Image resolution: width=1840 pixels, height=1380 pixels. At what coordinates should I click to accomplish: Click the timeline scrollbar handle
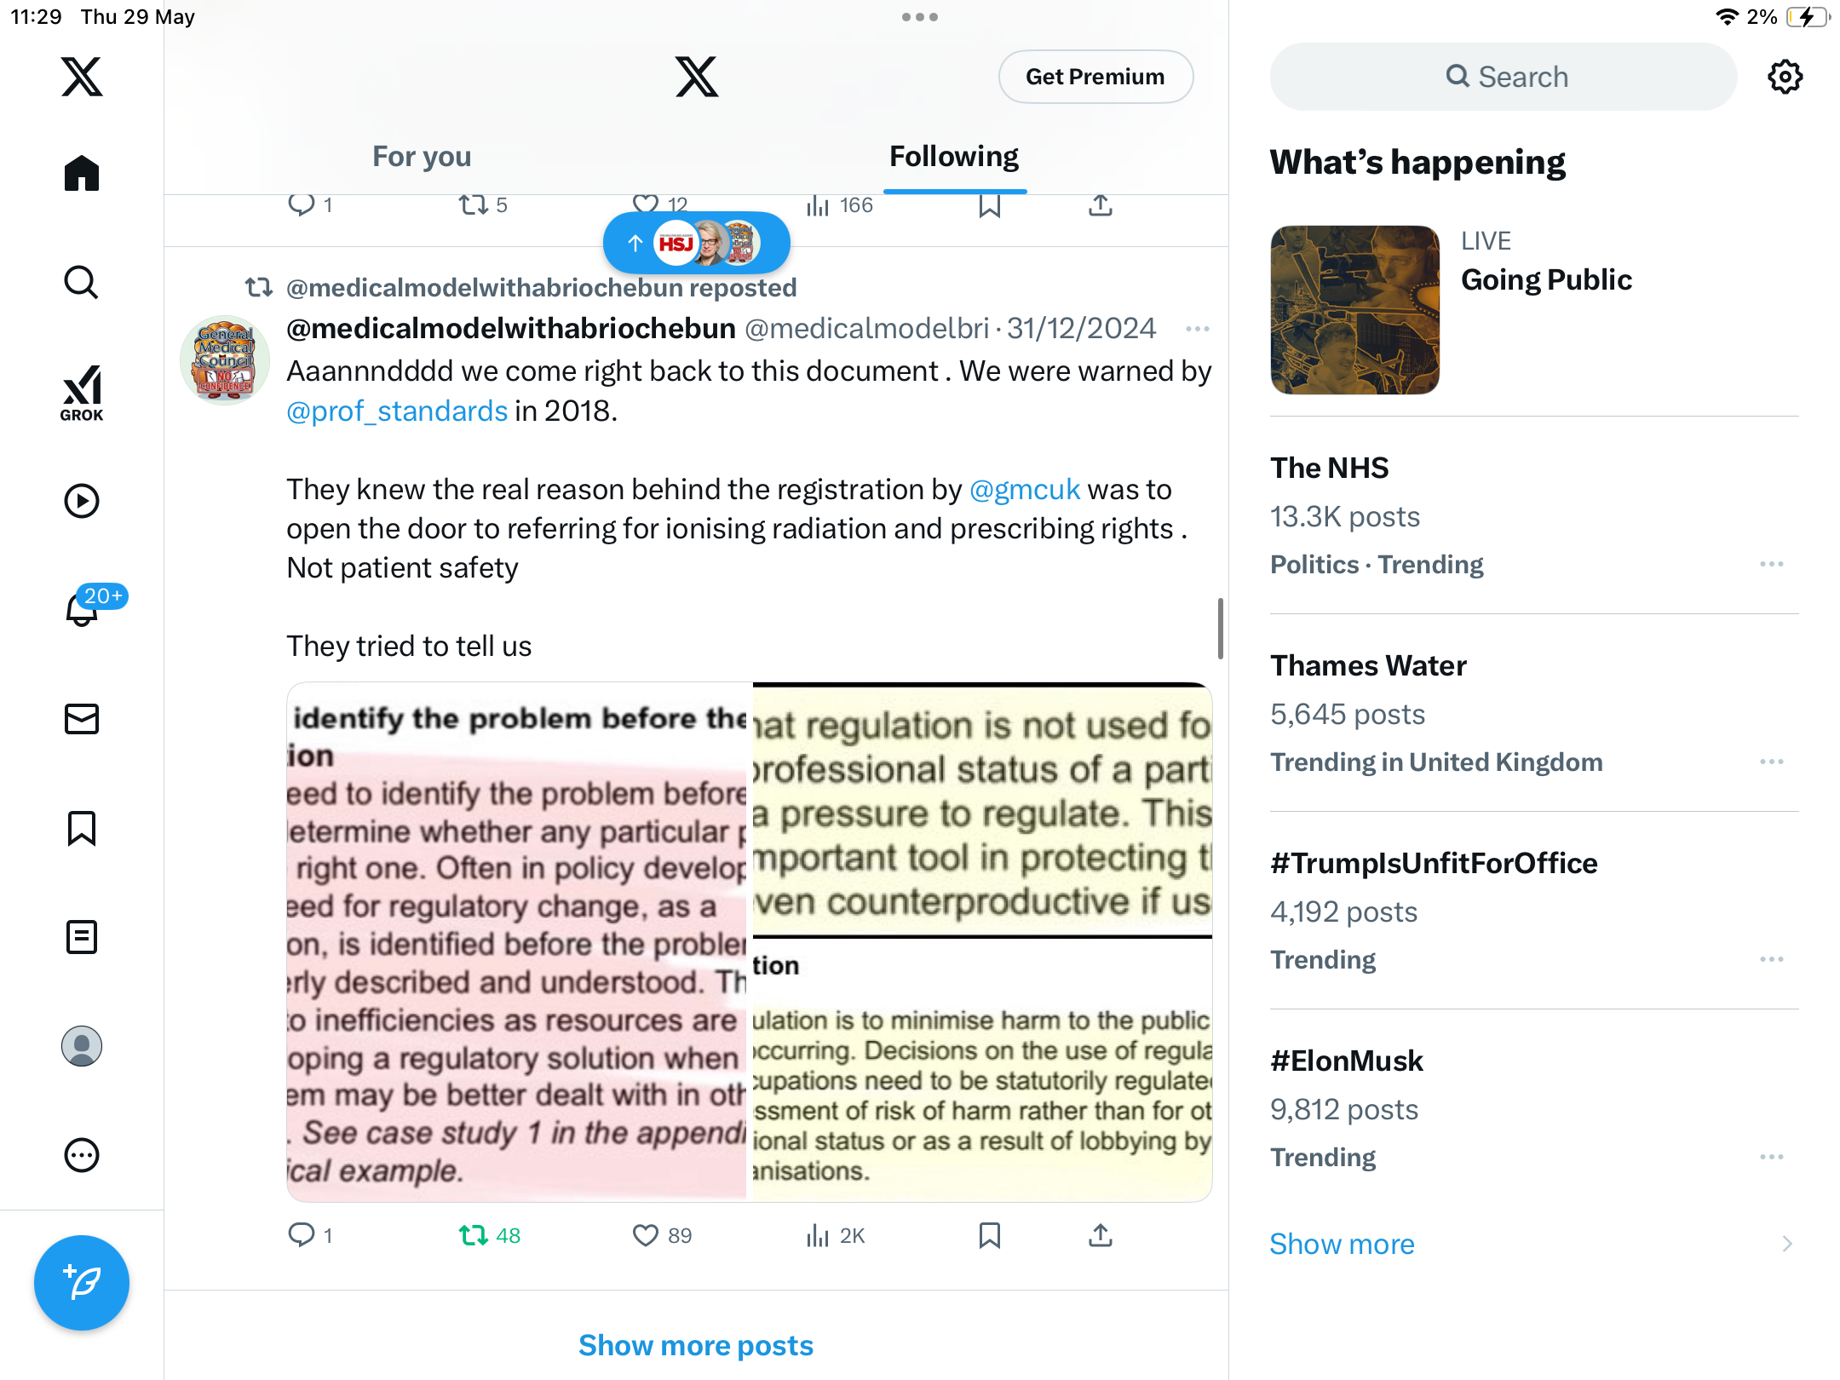(x=1221, y=629)
